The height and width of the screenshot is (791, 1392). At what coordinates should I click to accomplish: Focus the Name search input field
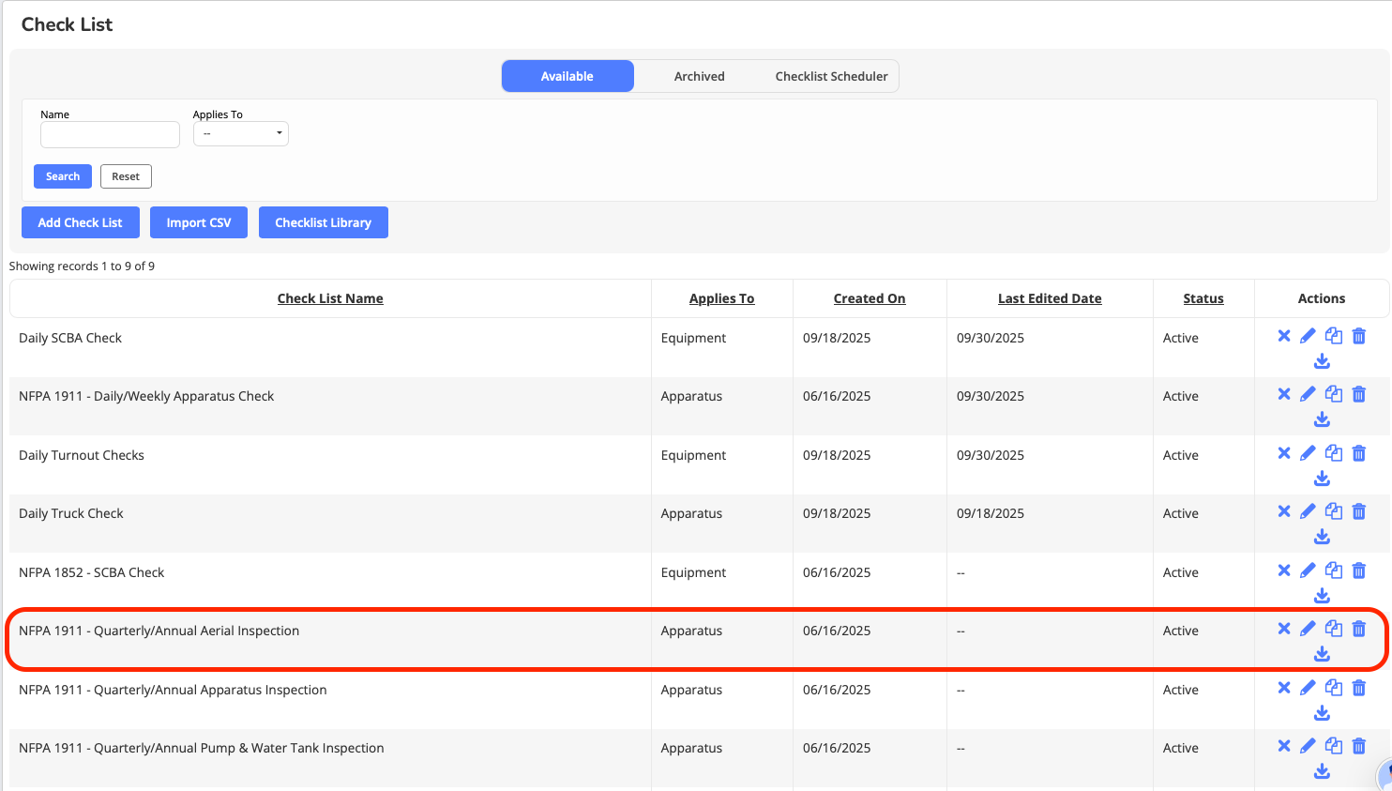[110, 134]
